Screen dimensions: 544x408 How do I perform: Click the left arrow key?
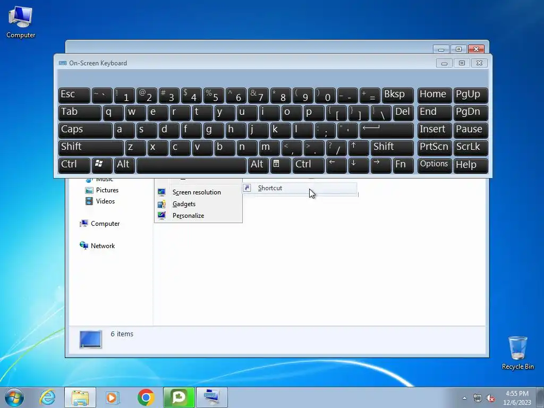pyautogui.click(x=336, y=166)
